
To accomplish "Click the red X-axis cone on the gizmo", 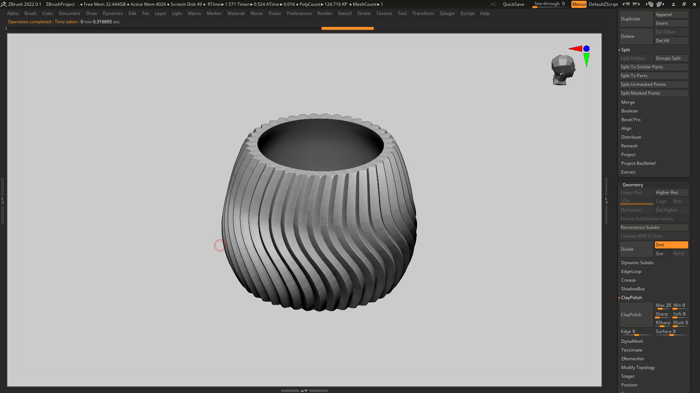I will tap(575, 49).
